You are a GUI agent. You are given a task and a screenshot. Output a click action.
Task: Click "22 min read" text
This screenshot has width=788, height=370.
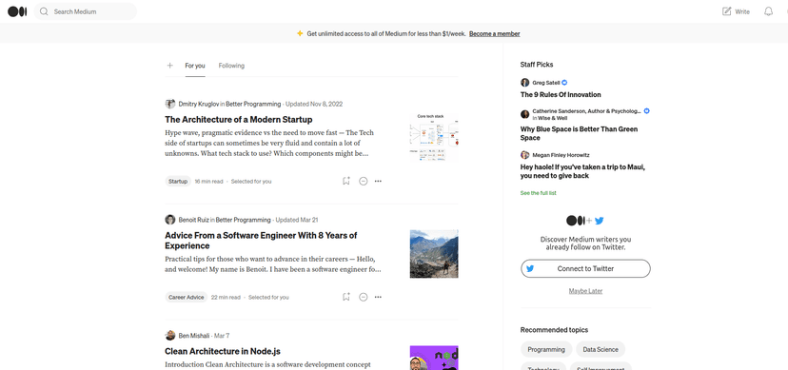click(226, 297)
